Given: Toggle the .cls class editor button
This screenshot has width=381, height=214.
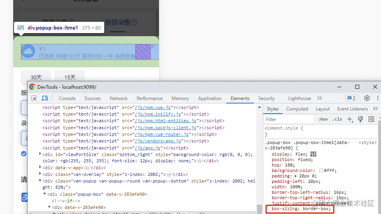Looking at the screenshot, I should tap(337, 119).
